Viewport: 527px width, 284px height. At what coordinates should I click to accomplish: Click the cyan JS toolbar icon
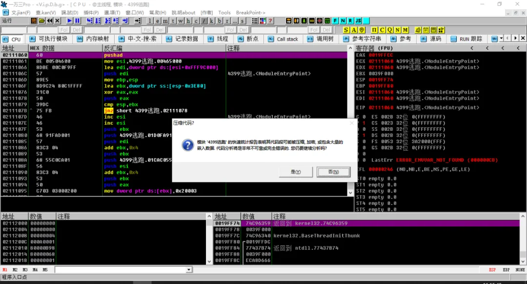point(358,20)
